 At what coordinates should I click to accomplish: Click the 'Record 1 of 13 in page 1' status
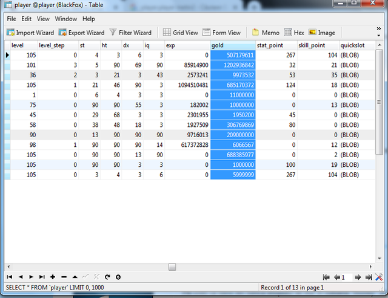point(292,287)
